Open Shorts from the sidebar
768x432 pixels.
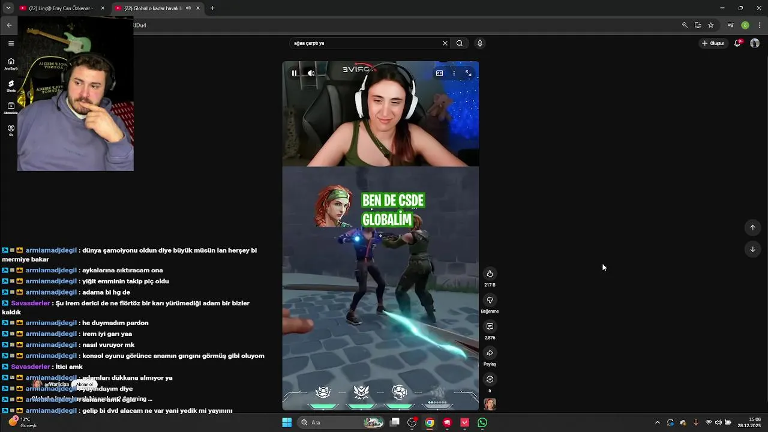[x=11, y=86]
